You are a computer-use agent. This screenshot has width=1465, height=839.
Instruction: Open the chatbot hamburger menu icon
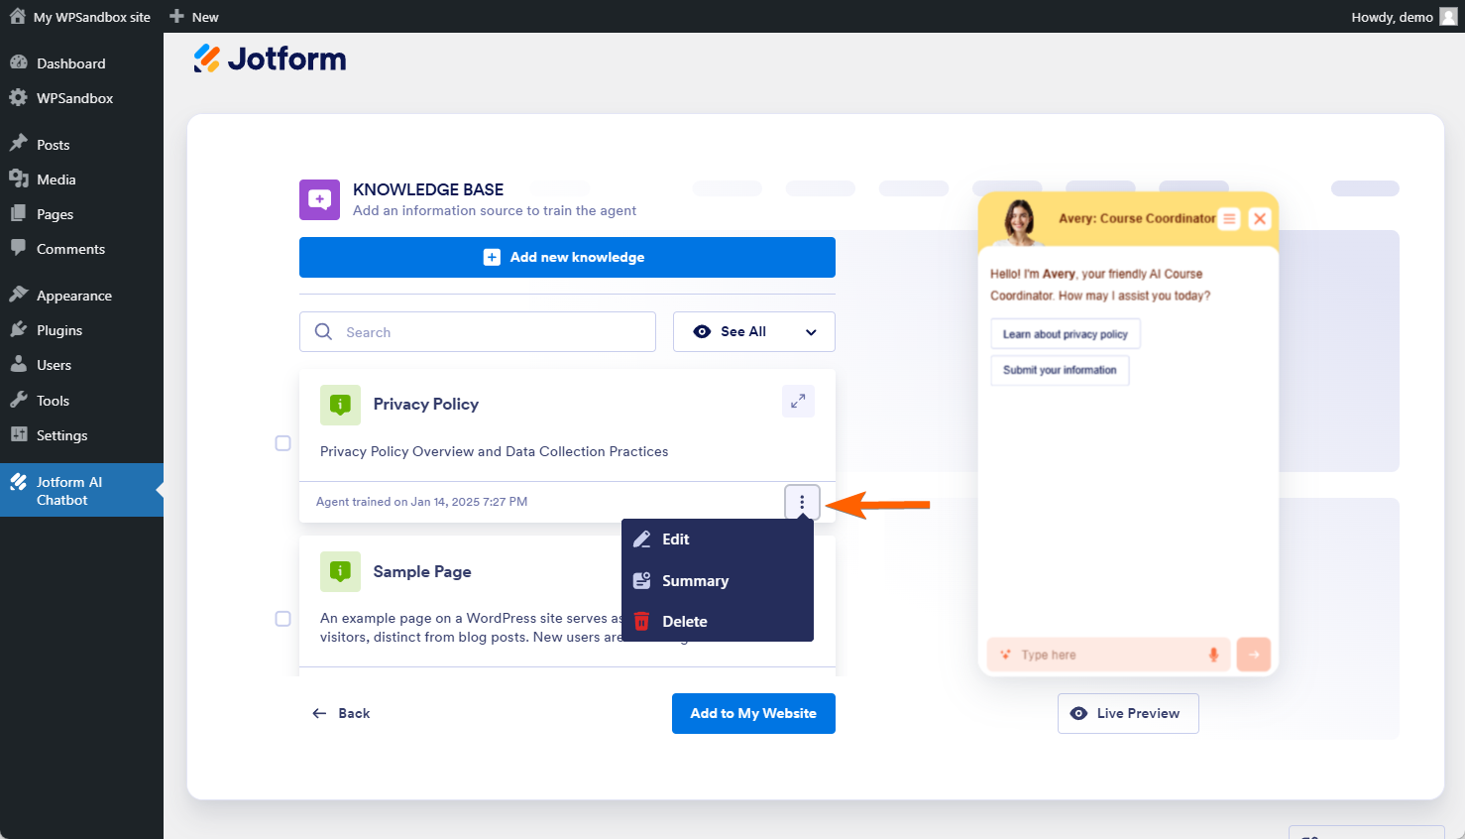coord(1229,218)
